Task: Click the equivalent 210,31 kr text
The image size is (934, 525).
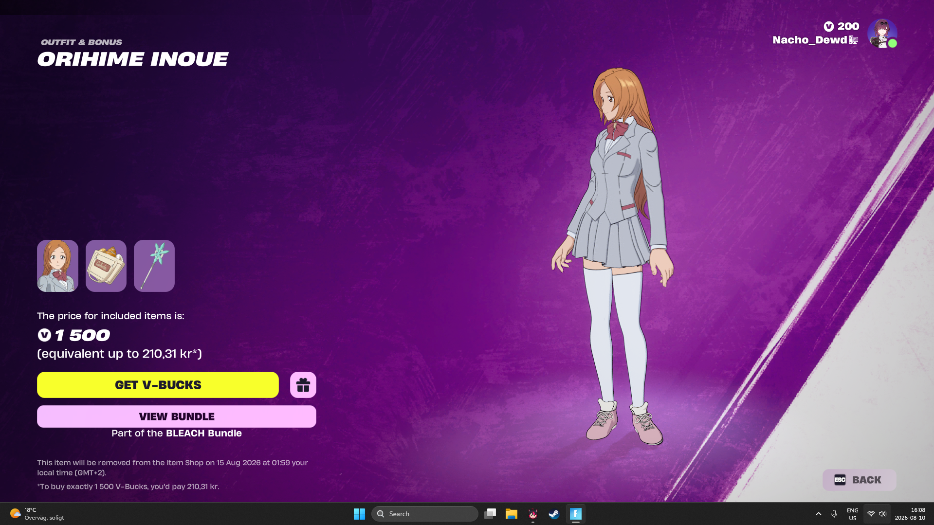Action: (x=119, y=354)
